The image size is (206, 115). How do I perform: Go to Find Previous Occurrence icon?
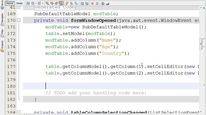52,4
